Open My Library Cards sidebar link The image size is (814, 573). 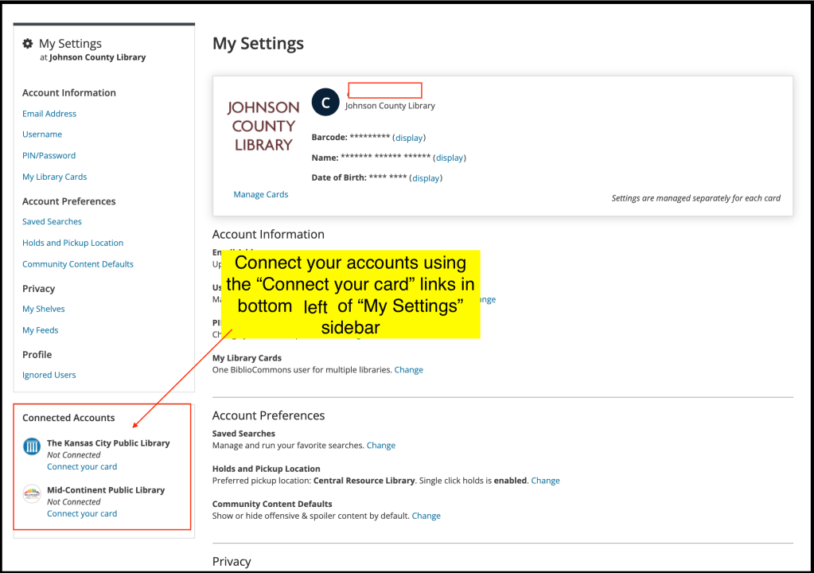pos(55,177)
